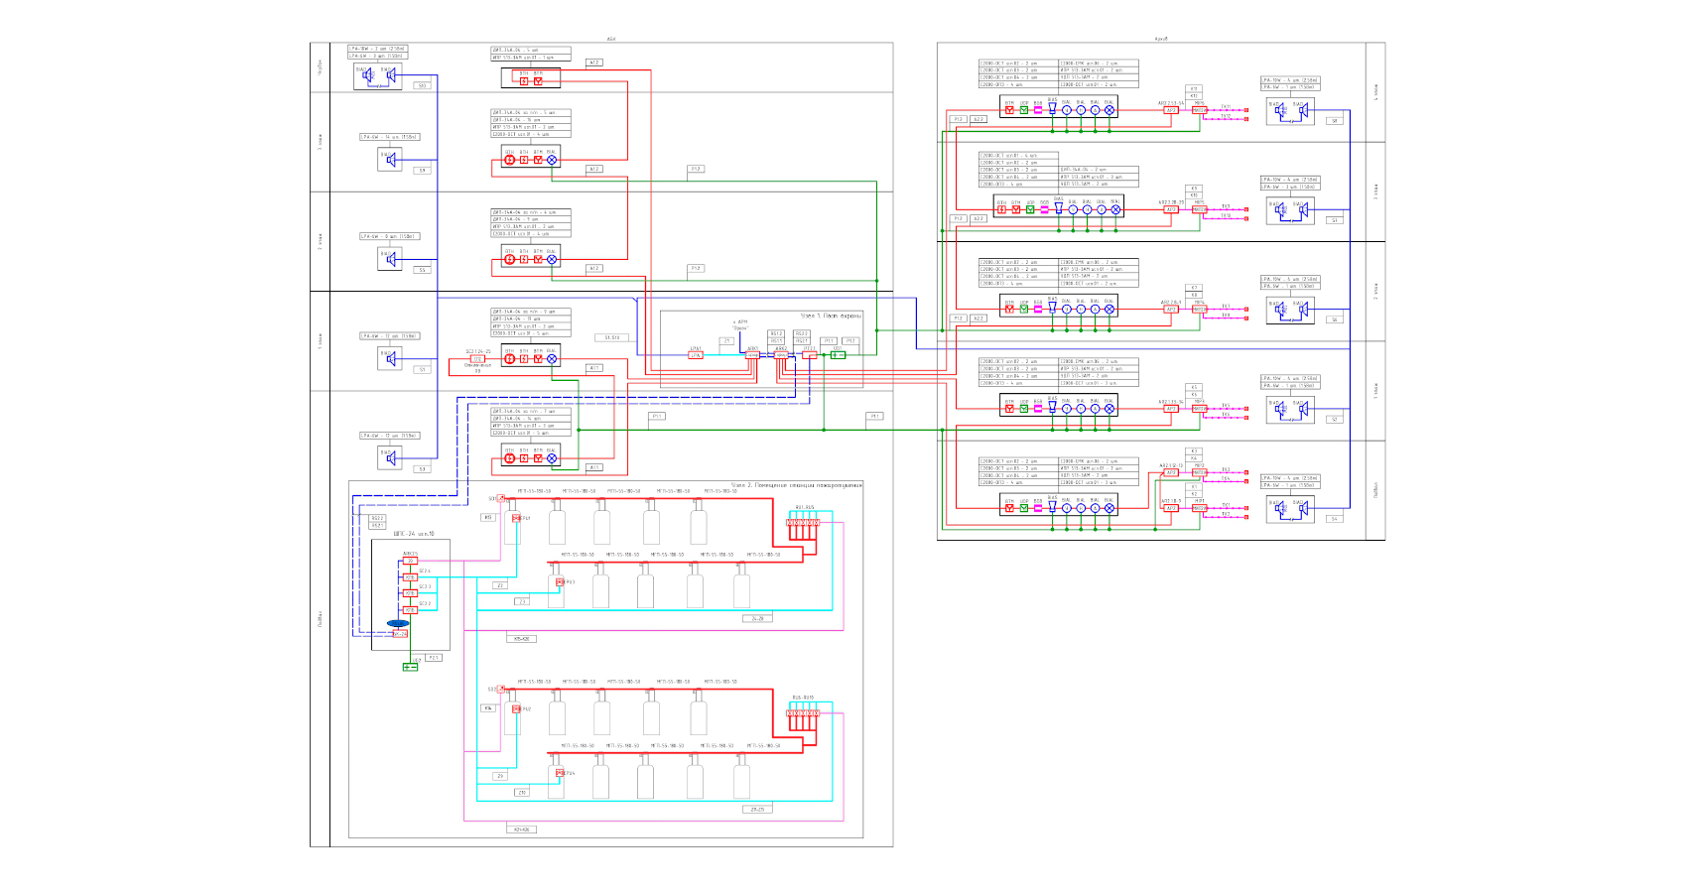This screenshot has width=1697, height=893.
Task: Click the Z9 cable label
Action: click(x=500, y=776)
